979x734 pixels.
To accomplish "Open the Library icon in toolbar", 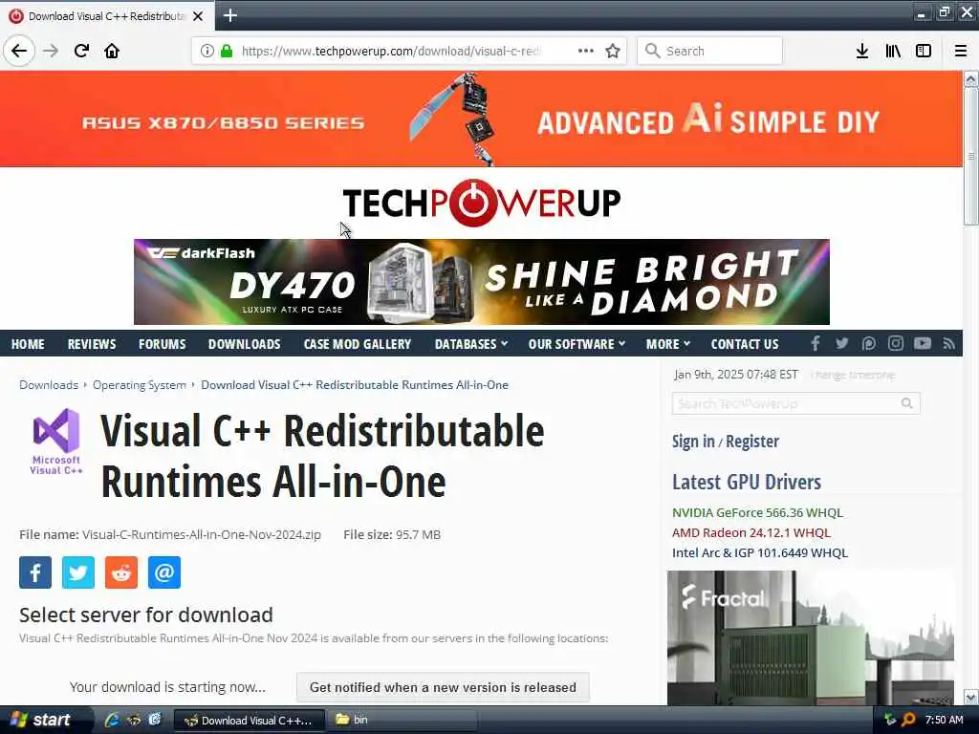I will pos(893,51).
